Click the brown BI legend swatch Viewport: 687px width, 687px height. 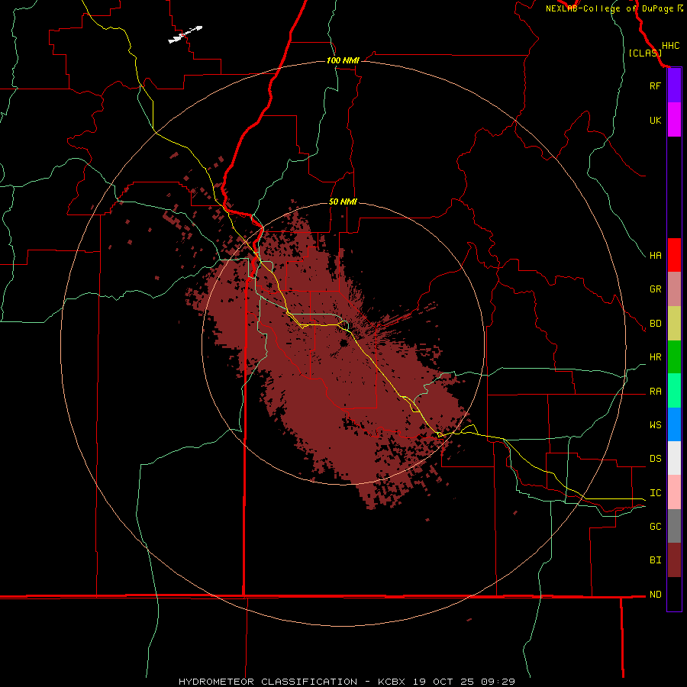pos(674,560)
